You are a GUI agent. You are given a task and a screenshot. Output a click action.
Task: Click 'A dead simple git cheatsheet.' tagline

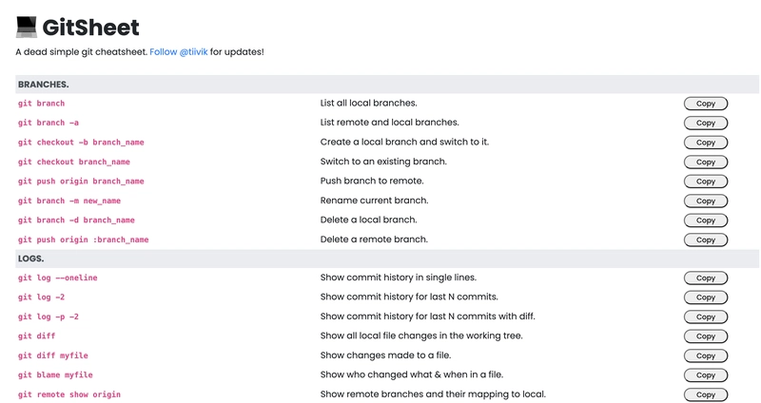point(81,52)
